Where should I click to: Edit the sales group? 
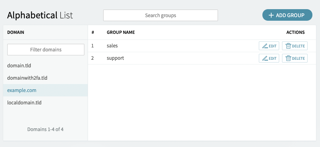click(x=269, y=46)
